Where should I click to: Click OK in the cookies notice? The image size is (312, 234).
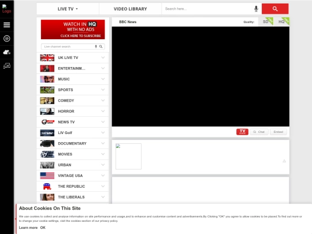click(43, 228)
